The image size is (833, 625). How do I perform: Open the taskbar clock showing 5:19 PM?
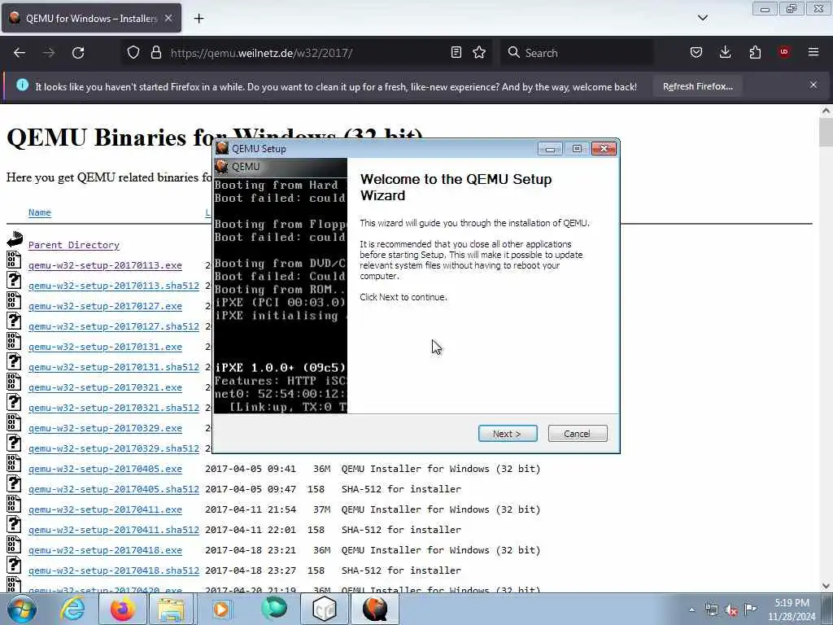(792, 610)
